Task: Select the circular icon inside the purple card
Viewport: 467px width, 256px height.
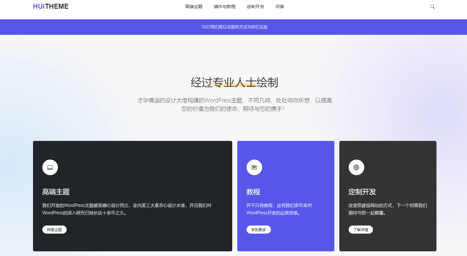Action: tap(254, 167)
